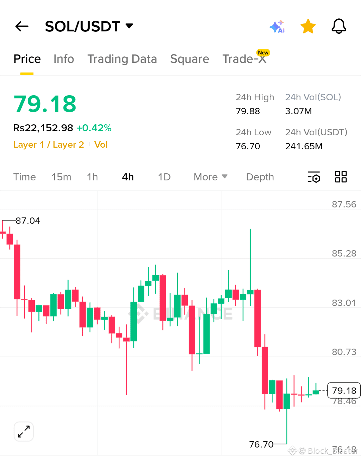Open the Vol tag link
The height and width of the screenshot is (459, 361).
click(101, 145)
